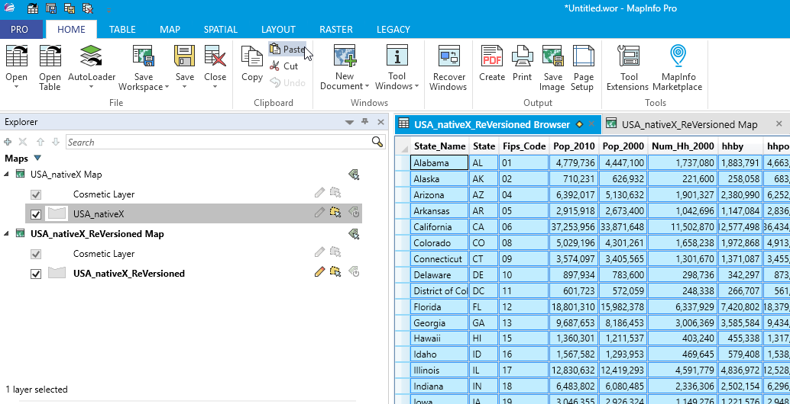This screenshot has height=404, width=790.
Task: Click the Save Workspace ribbon icon
Action: tap(143, 56)
